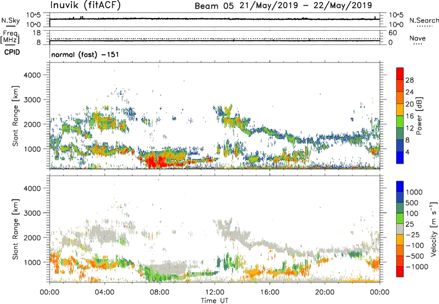Click the '60' Nave axis tick label
Image resolution: width=439 pixels, height=304 pixels.
click(392, 33)
